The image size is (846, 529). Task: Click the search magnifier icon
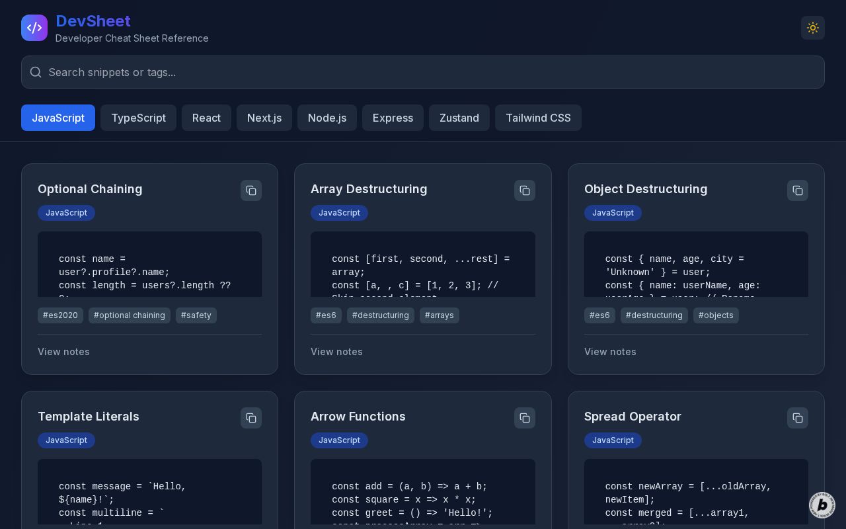(36, 72)
